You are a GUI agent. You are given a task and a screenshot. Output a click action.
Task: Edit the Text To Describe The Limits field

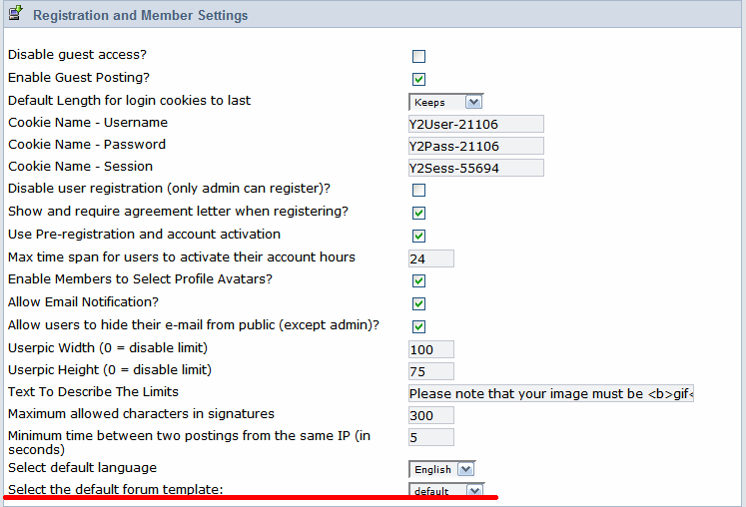tap(550, 393)
